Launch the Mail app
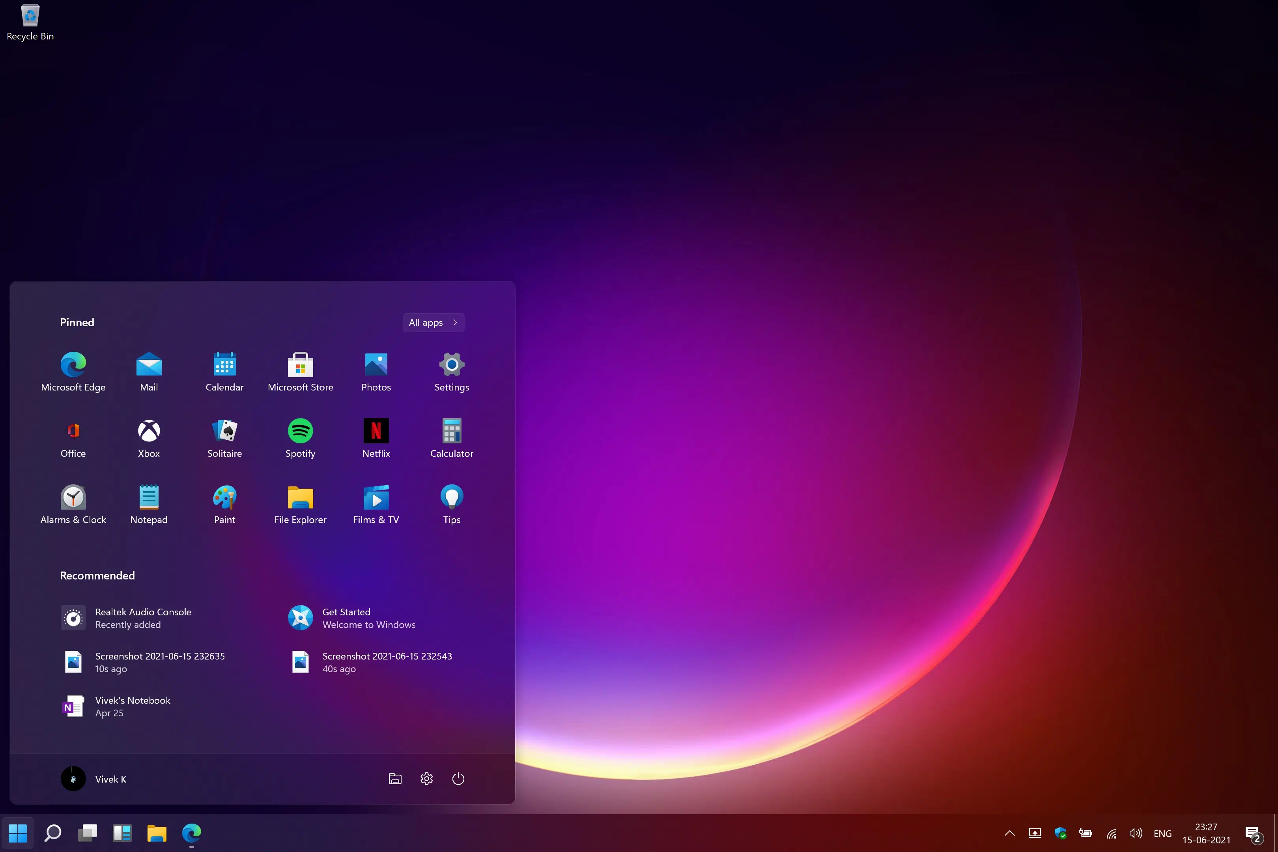 pyautogui.click(x=149, y=372)
